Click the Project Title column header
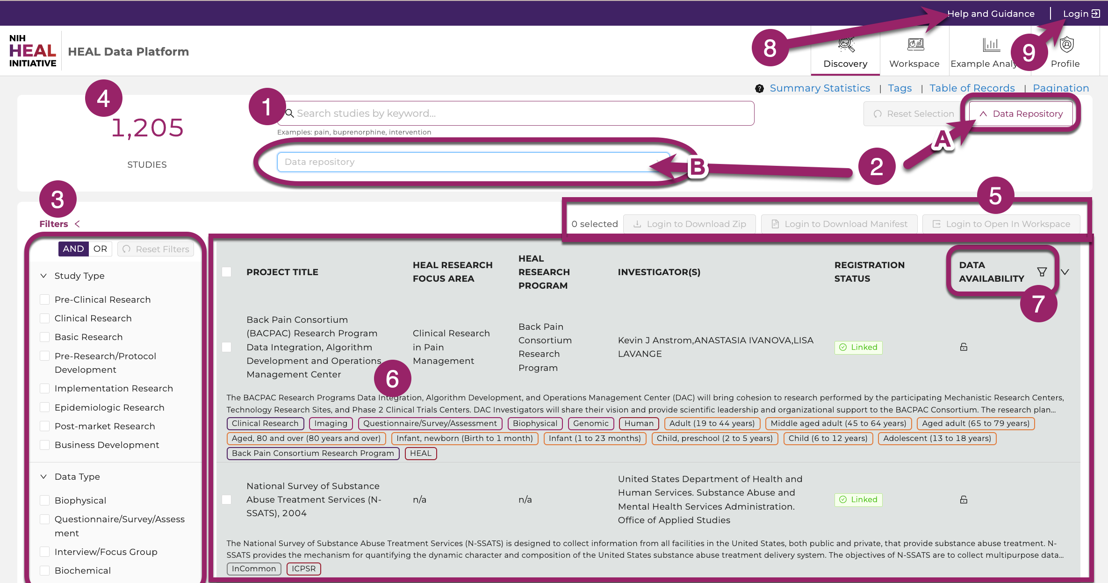Viewport: 1108px width, 583px height. click(282, 272)
